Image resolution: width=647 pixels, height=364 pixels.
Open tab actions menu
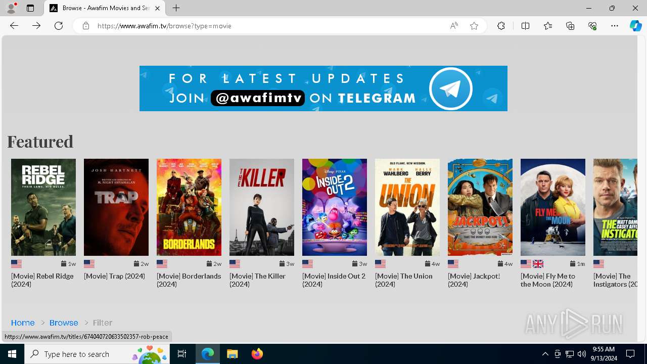coord(30,8)
